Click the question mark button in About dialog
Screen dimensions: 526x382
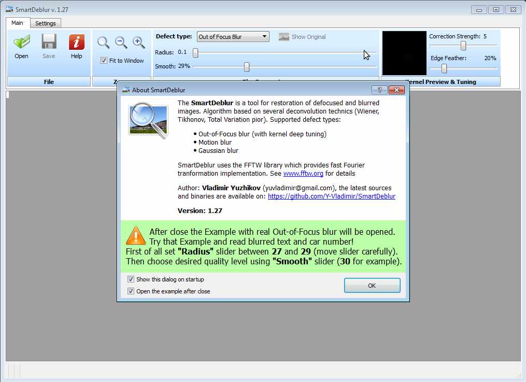379,90
